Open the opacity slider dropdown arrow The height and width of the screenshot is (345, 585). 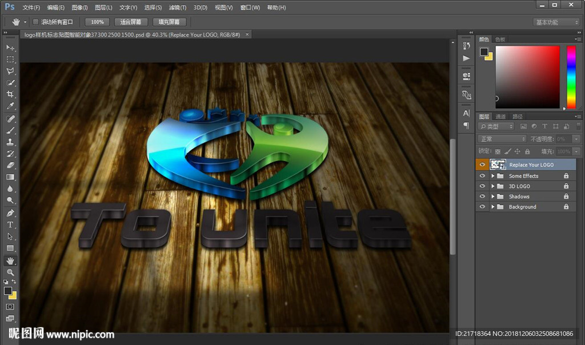576,139
